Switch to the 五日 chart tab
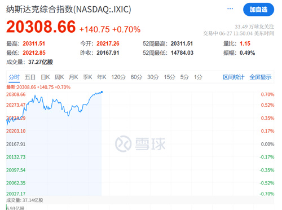Image resolution: width=282 pixels, height=210 pixels. pos(30,77)
